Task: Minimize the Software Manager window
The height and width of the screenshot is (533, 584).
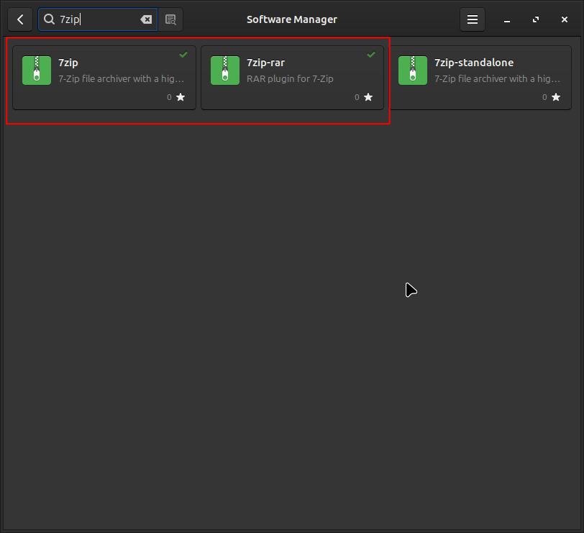Action: point(507,19)
